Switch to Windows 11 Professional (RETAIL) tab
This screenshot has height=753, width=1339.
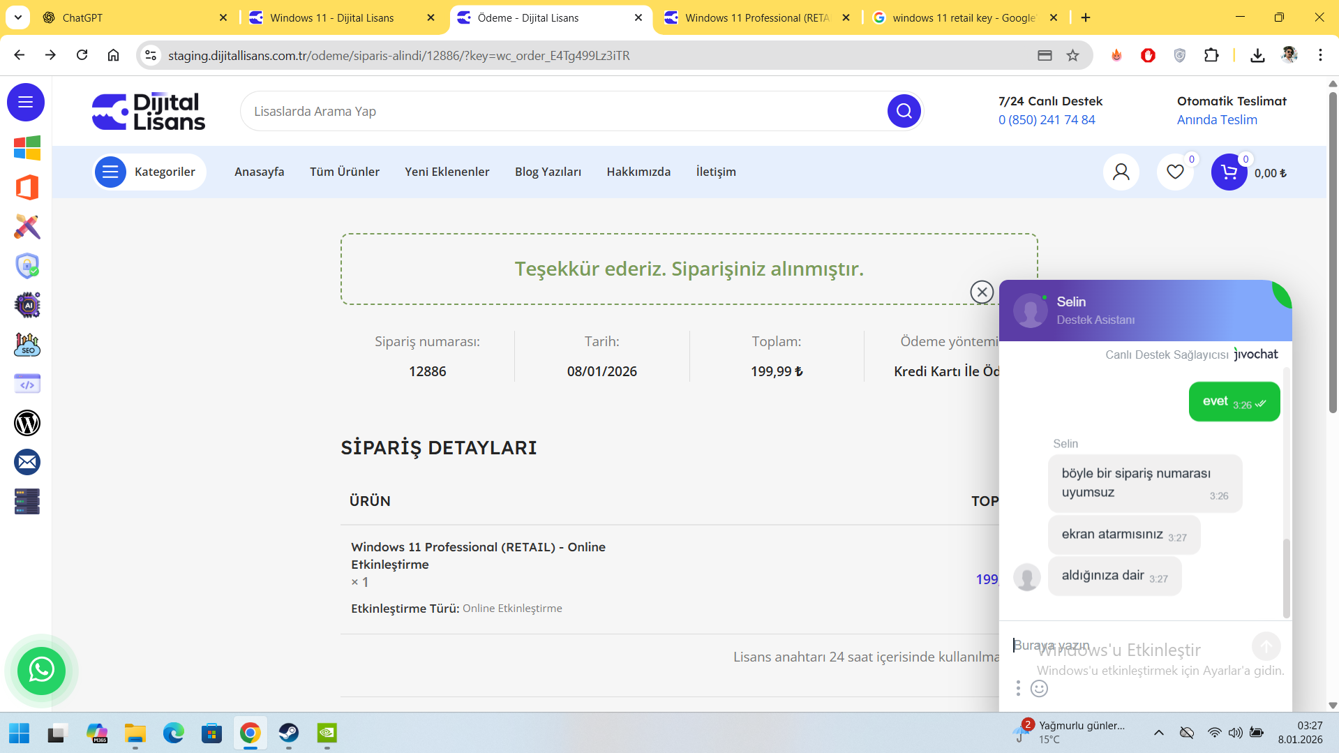[x=758, y=17]
